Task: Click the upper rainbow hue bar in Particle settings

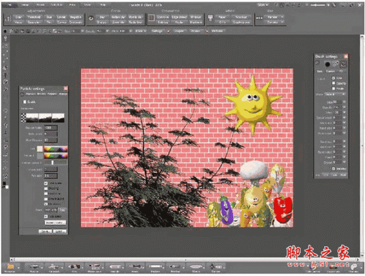Action: pyautogui.click(x=56, y=149)
